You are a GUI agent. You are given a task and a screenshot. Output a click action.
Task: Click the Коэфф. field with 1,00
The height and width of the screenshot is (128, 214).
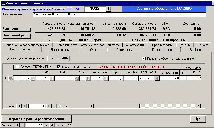[x=131, y=78]
